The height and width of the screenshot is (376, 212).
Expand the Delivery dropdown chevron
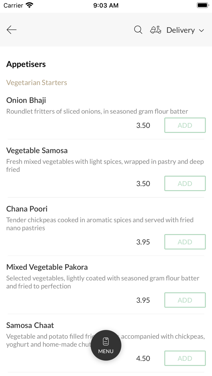201,31
